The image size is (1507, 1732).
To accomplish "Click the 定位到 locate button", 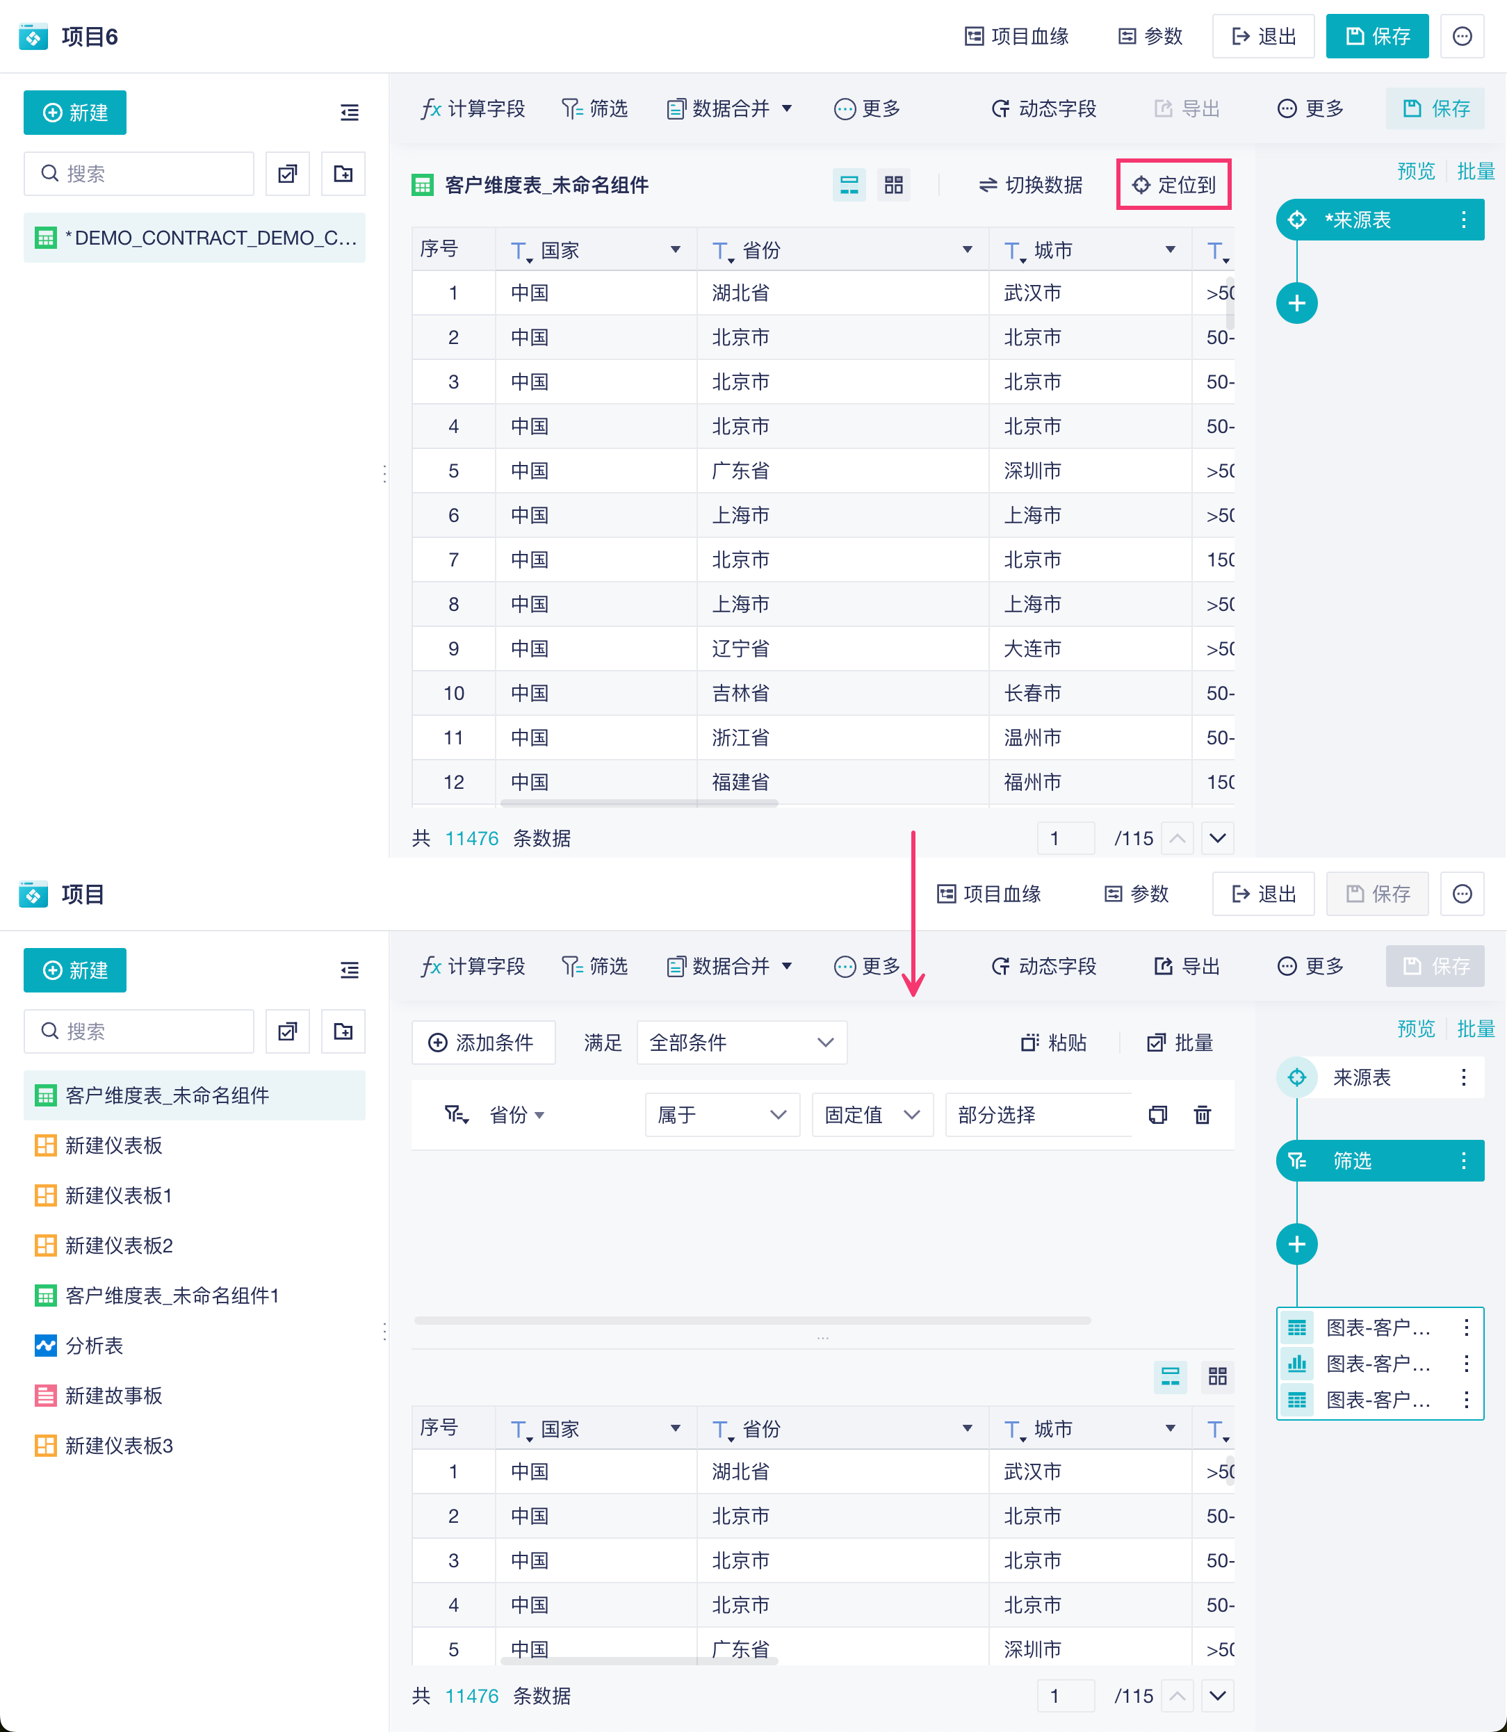I will click(1174, 185).
